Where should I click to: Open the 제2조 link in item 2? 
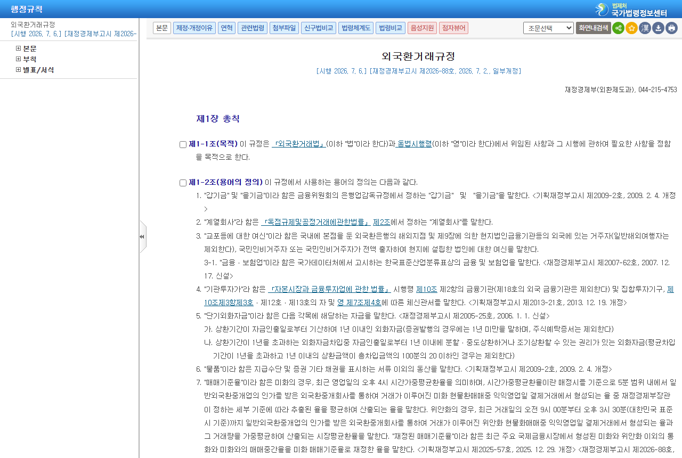point(381,222)
